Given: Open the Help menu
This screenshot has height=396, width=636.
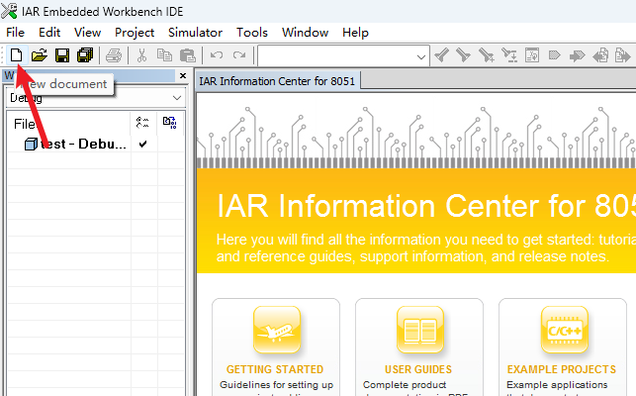Looking at the screenshot, I should pyautogui.click(x=355, y=33).
